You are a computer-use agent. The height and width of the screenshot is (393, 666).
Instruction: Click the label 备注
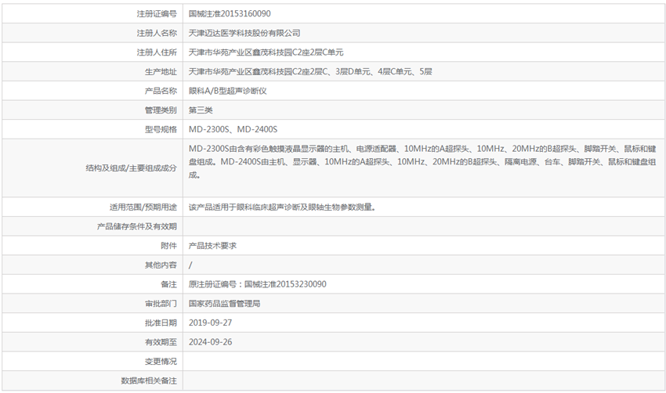pos(168,284)
